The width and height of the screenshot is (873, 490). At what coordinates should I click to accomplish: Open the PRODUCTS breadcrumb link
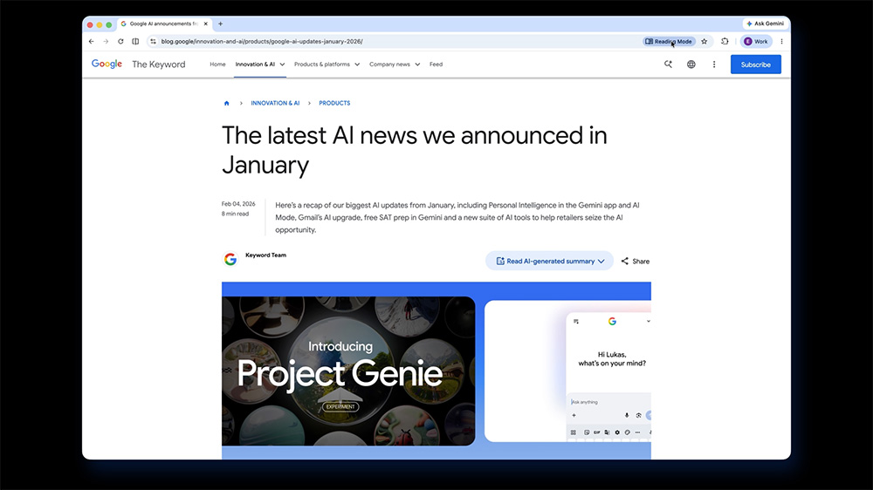tap(334, 103)
